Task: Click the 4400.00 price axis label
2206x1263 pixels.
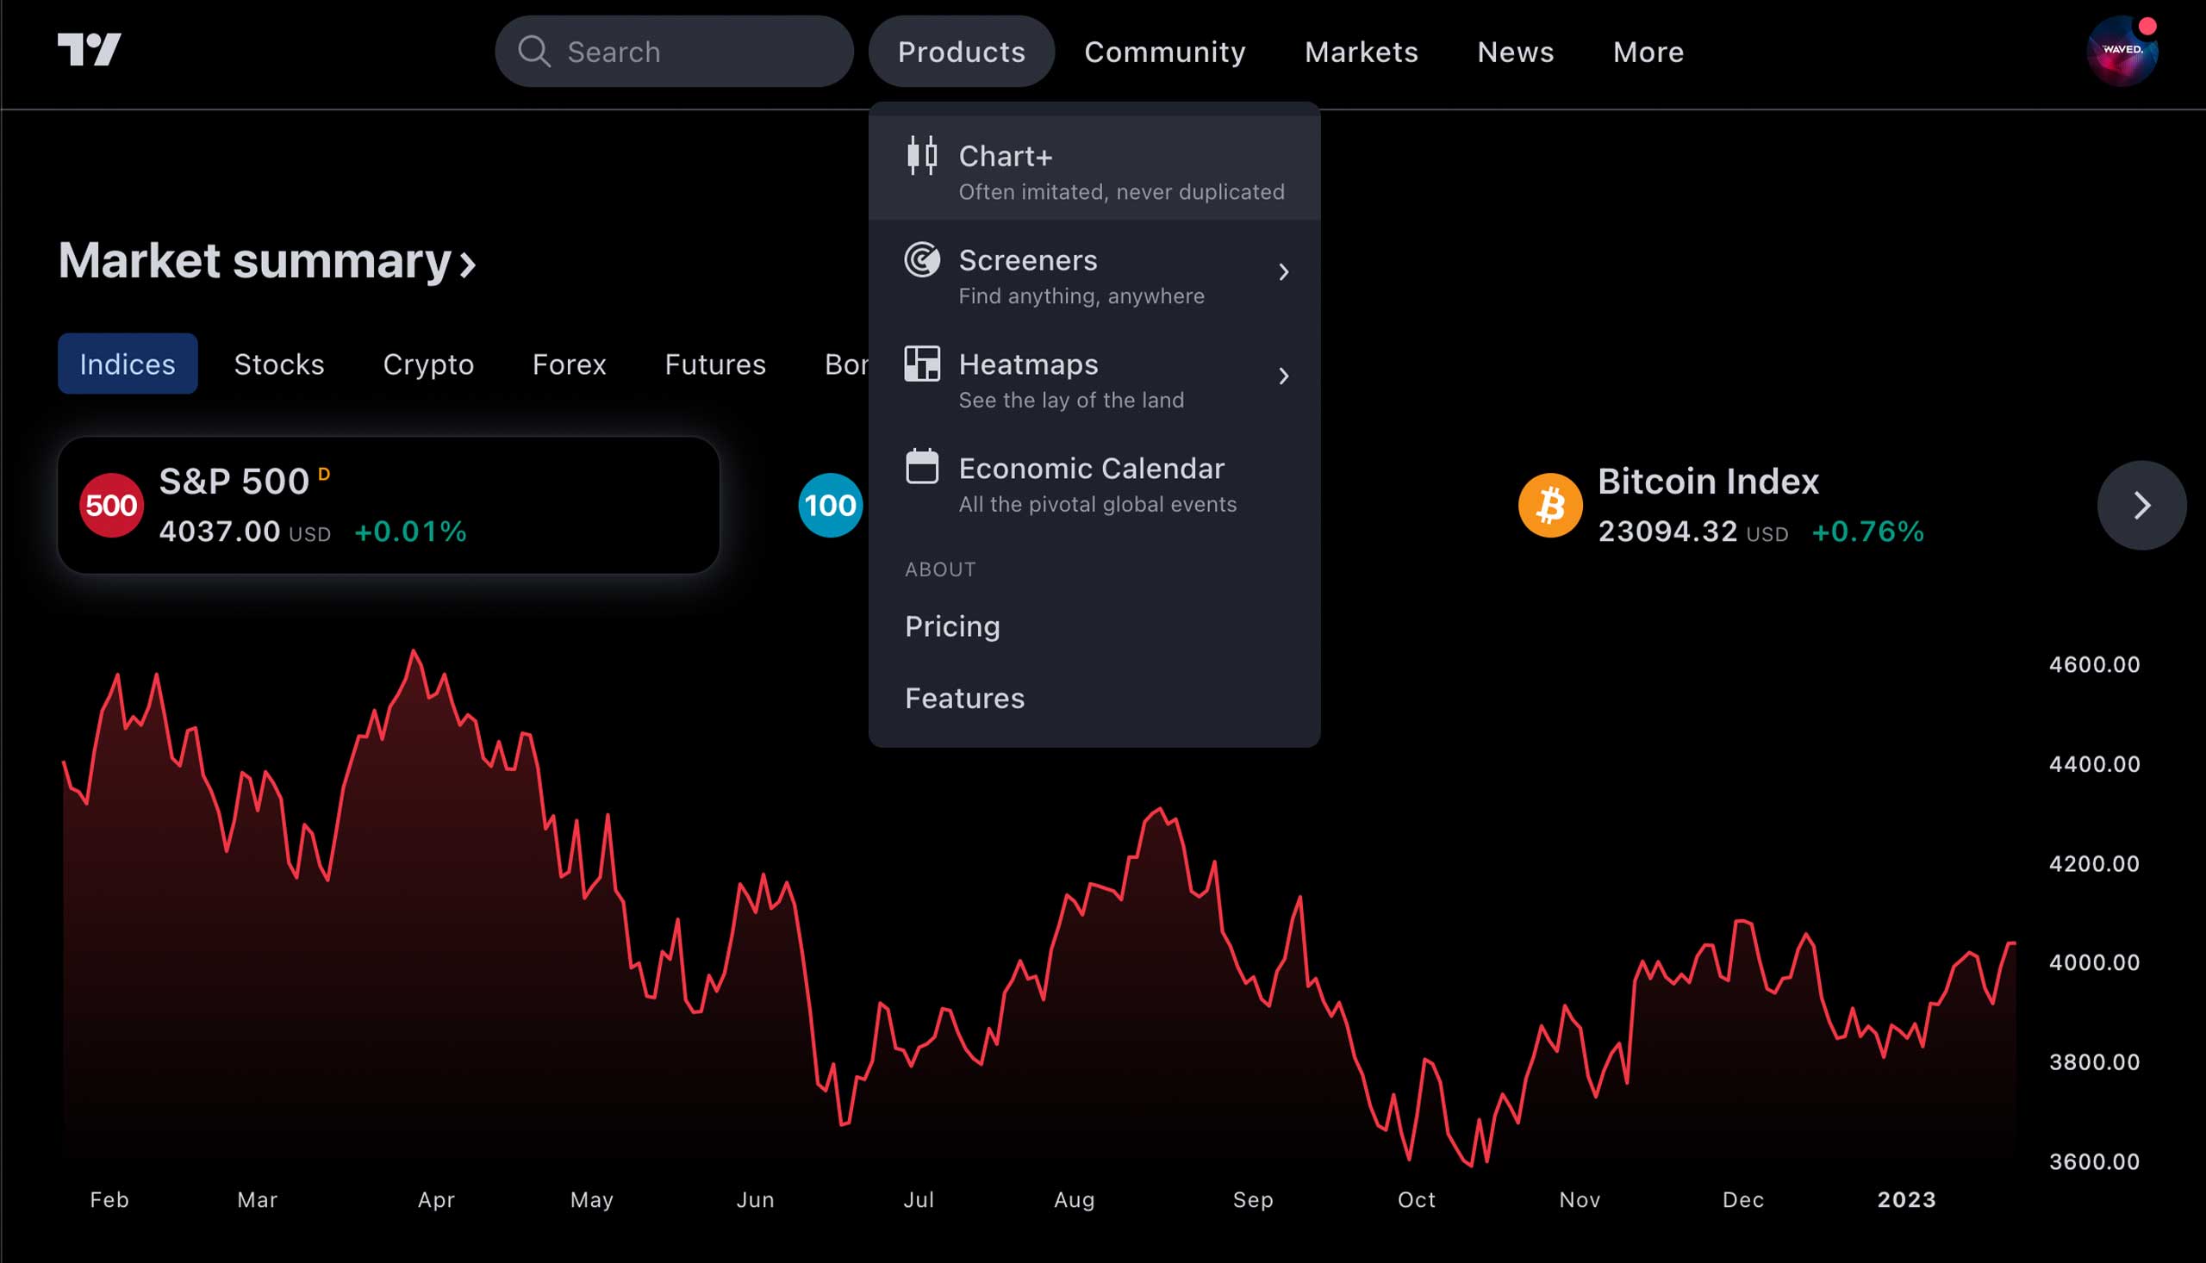Action: tap(2094, 763)
